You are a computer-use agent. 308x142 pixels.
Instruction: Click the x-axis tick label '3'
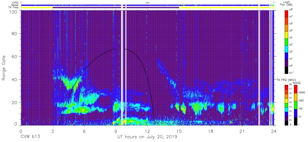53,131
